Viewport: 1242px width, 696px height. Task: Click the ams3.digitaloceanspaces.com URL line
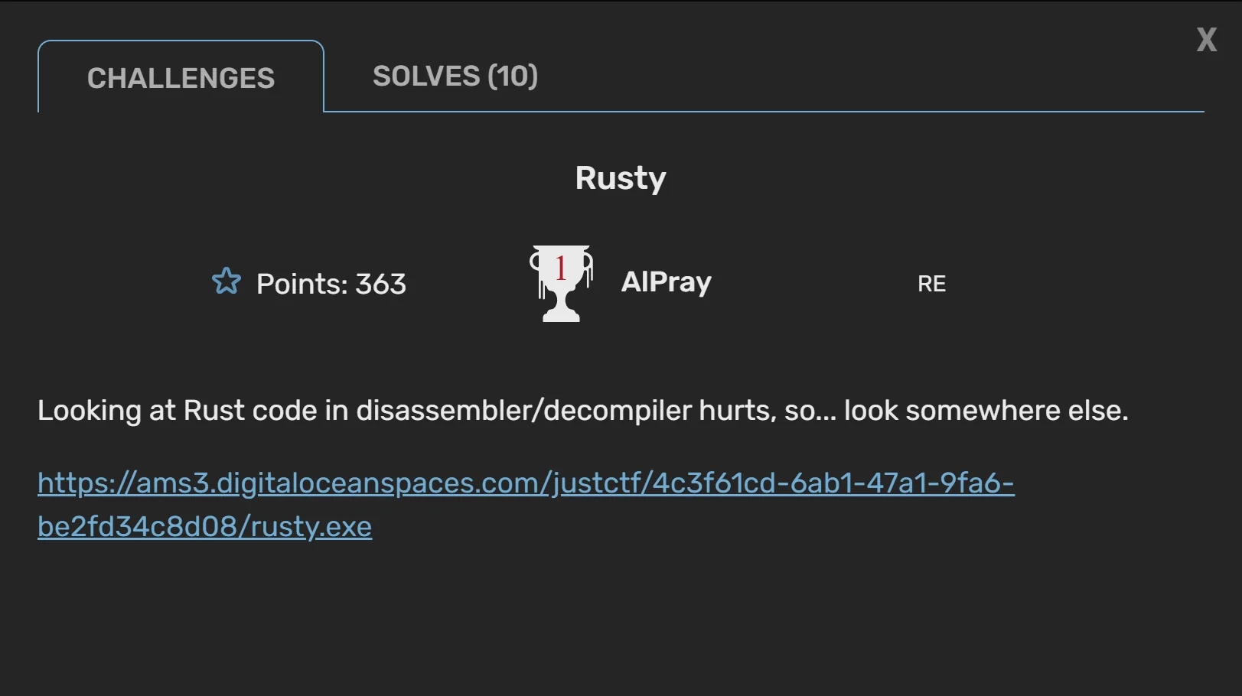pos(526,483)
